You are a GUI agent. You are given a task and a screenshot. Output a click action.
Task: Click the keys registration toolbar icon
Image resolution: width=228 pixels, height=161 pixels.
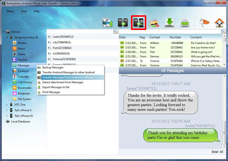pos(204,23)
